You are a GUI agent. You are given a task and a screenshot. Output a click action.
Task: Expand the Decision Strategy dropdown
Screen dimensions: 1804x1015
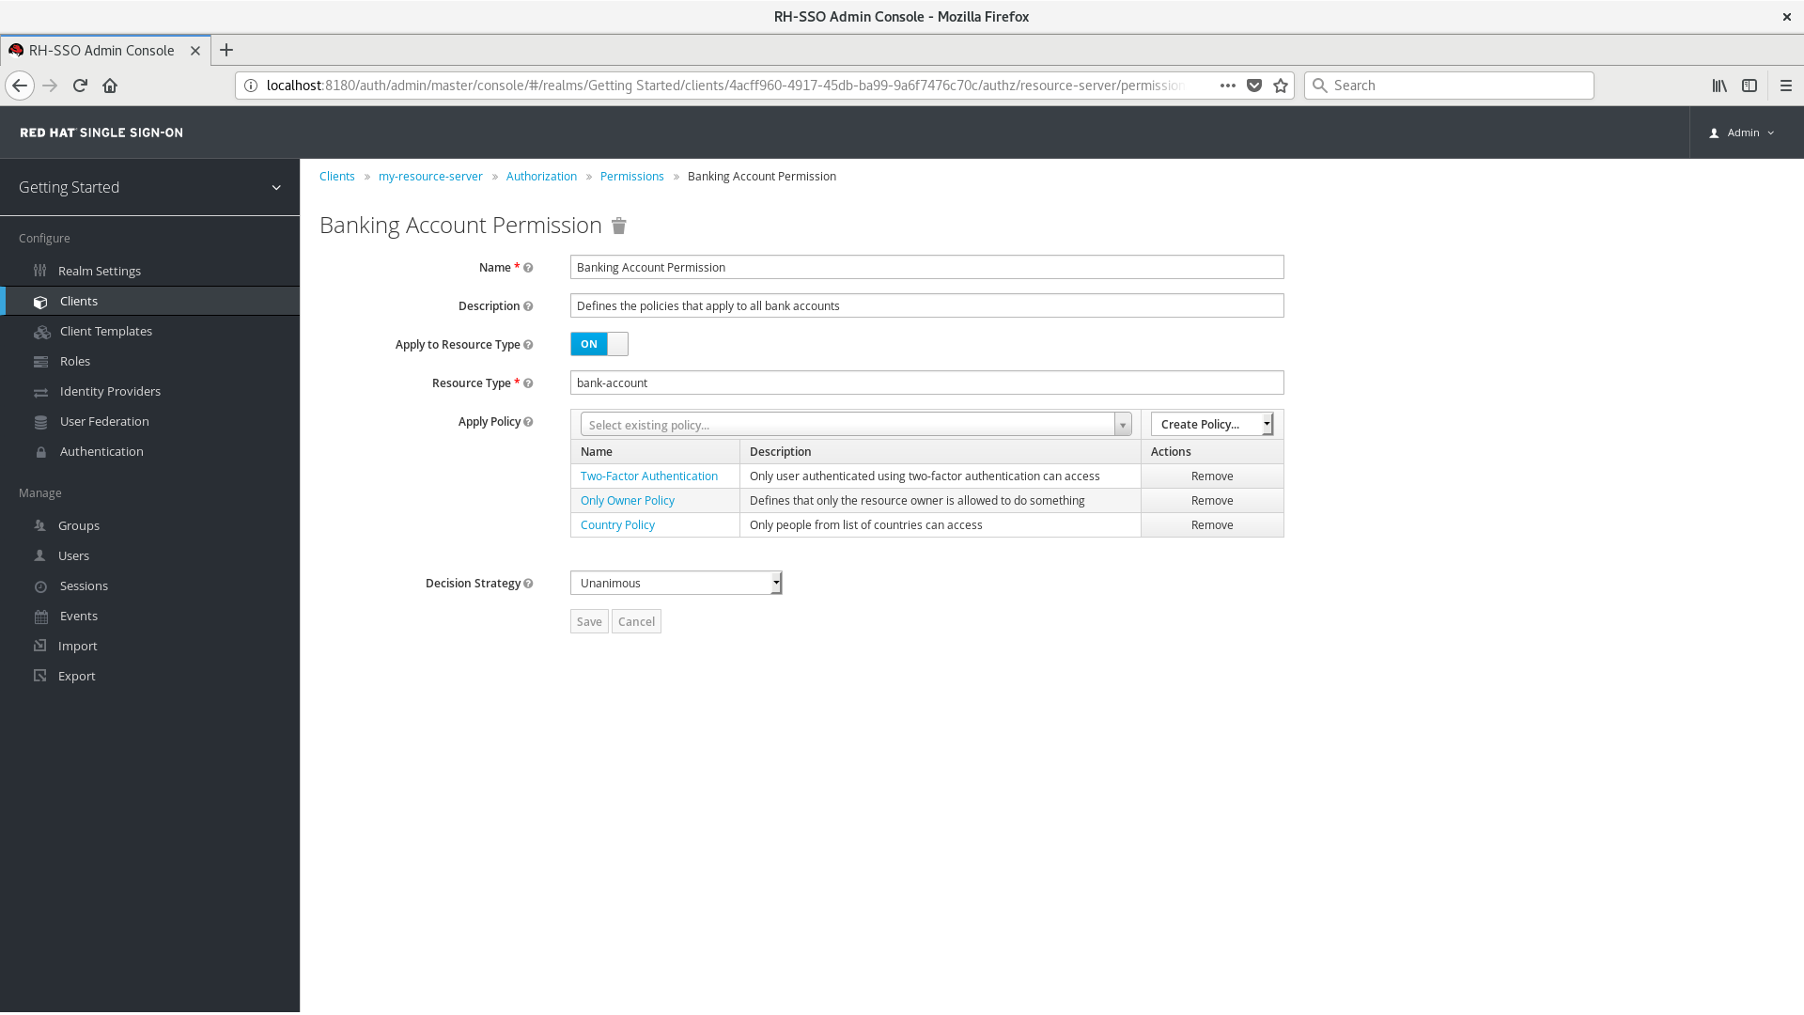[x=773, y=583]
